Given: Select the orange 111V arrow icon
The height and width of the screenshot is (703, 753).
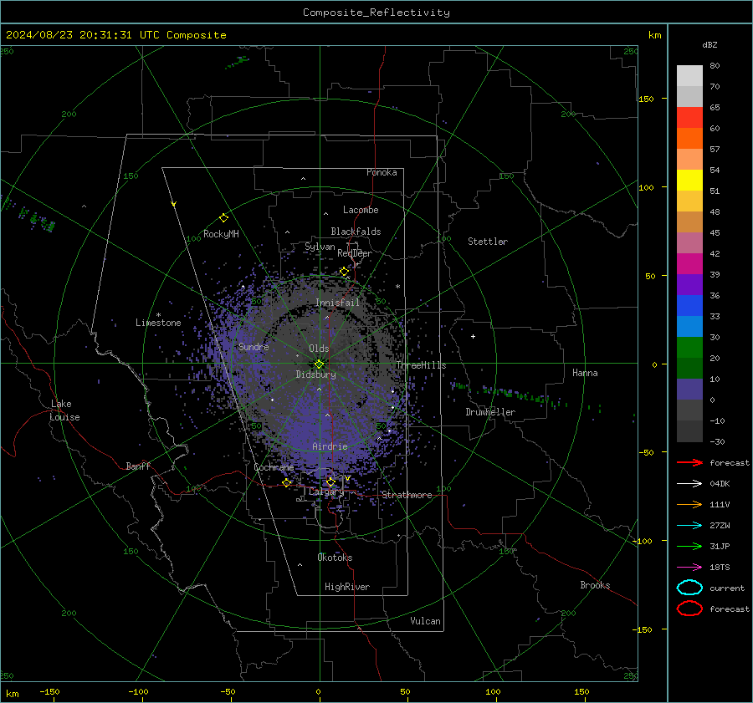Looking at the screenshot, I should pyautogui.click(x=689, y=504).
